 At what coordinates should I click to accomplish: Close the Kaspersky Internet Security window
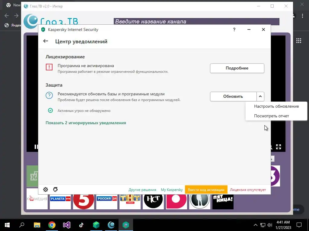coord(263,30)
